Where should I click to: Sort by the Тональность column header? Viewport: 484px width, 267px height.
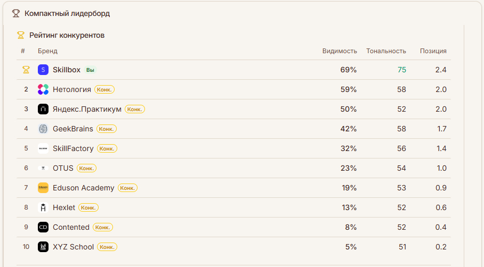[x=386, y=51]
